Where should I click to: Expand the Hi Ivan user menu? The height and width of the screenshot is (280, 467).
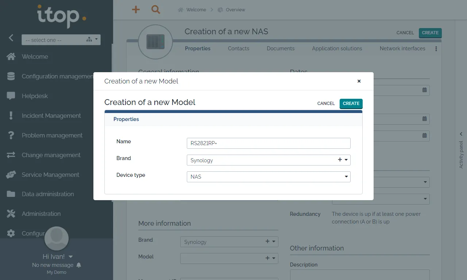coord(70,256)
